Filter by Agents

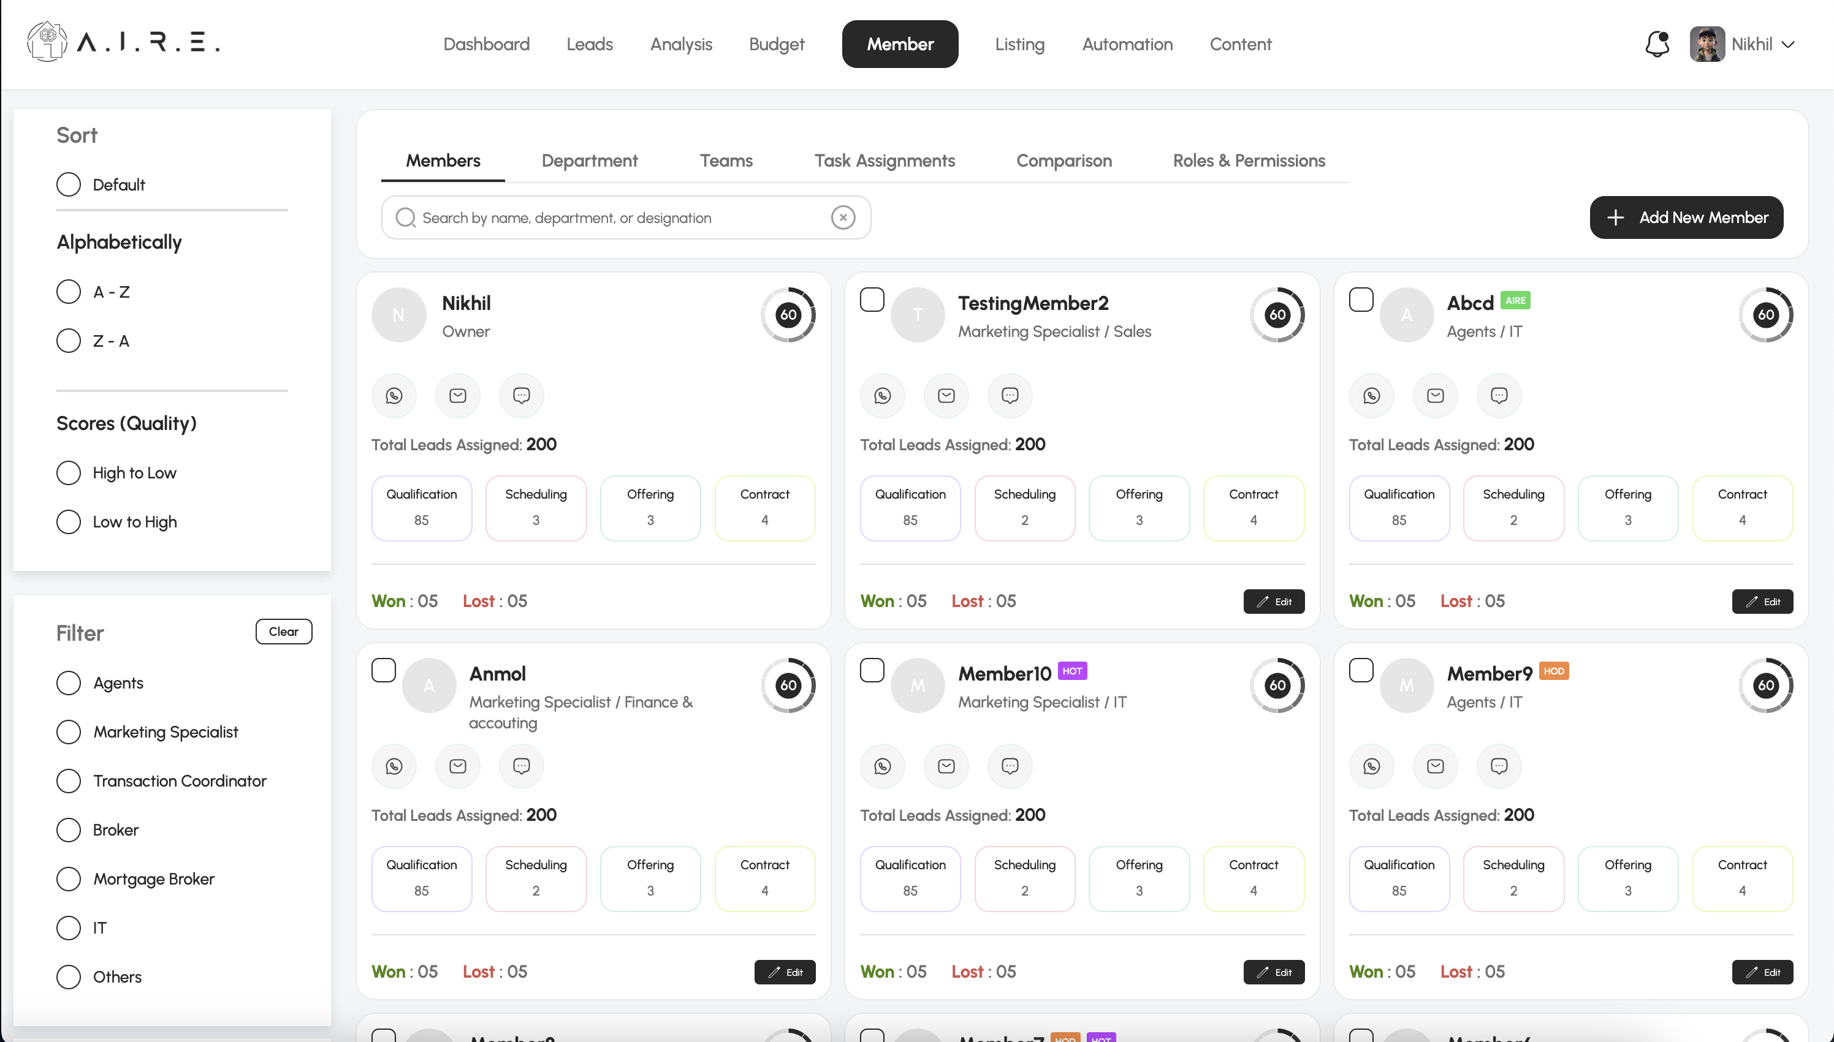pyautogui.click(x=69, y=683)
